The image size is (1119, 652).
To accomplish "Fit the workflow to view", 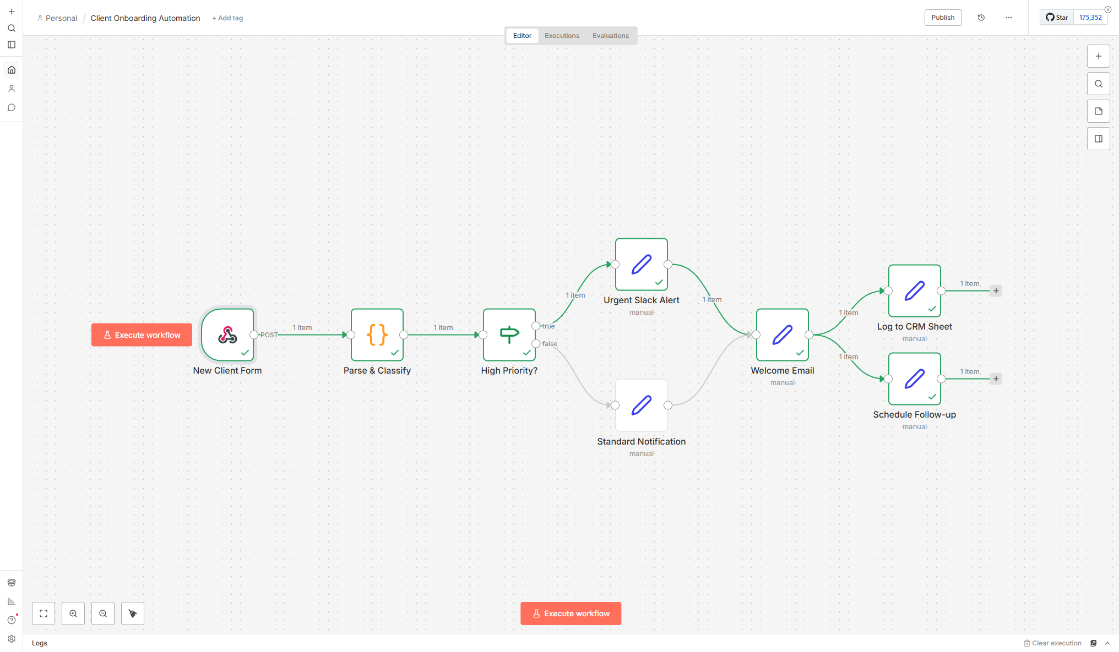I will pyautogui.click(x=44, y=613).
